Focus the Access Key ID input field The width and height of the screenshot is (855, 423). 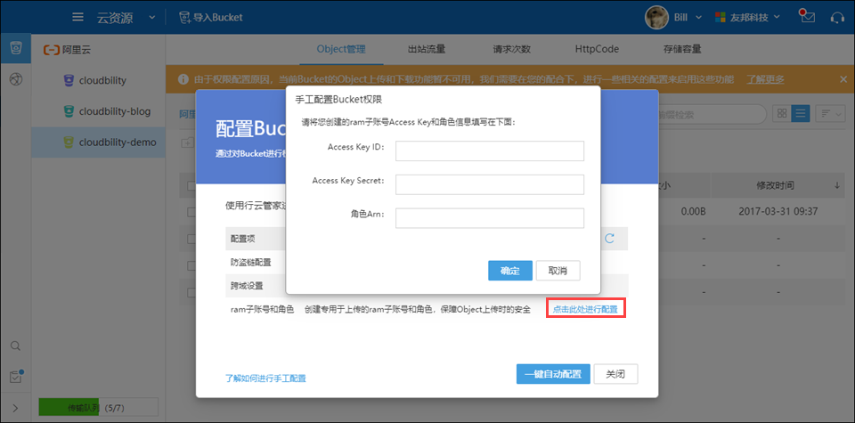coord(489,150)
